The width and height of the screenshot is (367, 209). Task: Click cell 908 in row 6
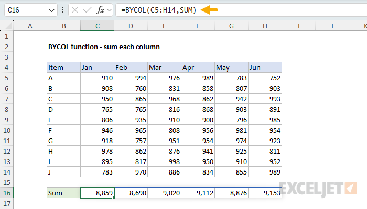tap(97, 89)
